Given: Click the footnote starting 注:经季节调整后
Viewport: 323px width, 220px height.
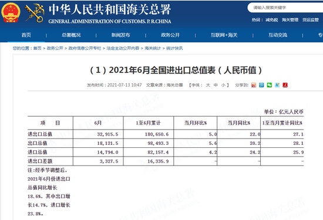Looking at the screenshot, I should tap(49, 192).
